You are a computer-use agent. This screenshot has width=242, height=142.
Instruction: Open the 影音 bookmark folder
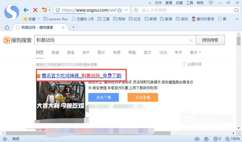coord(166,19)
